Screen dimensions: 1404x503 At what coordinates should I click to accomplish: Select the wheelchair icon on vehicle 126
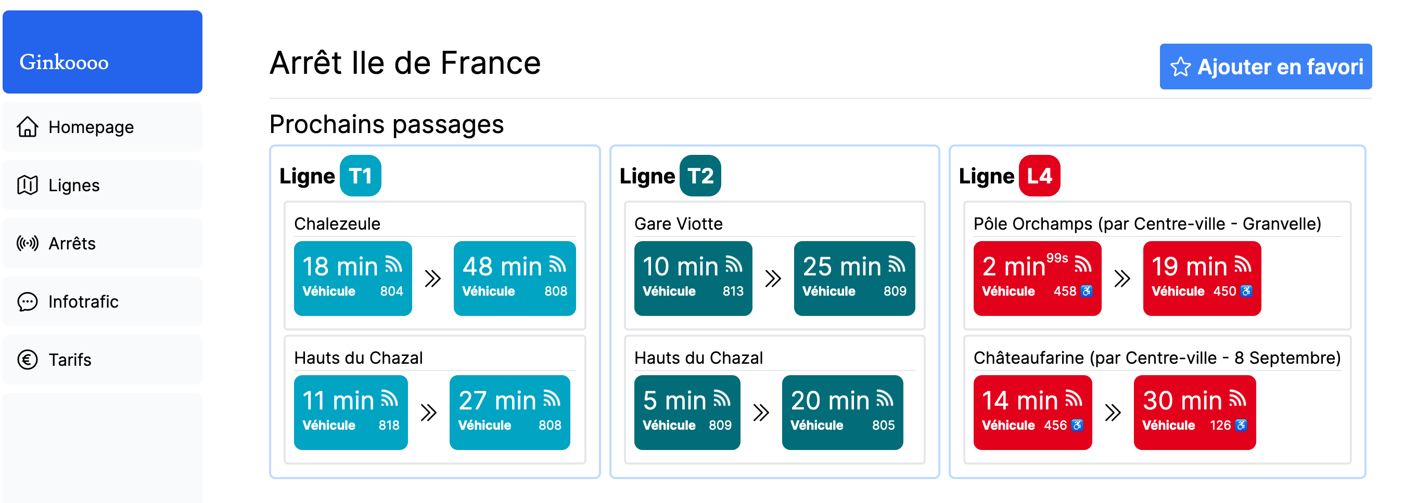pos(1242,425)
